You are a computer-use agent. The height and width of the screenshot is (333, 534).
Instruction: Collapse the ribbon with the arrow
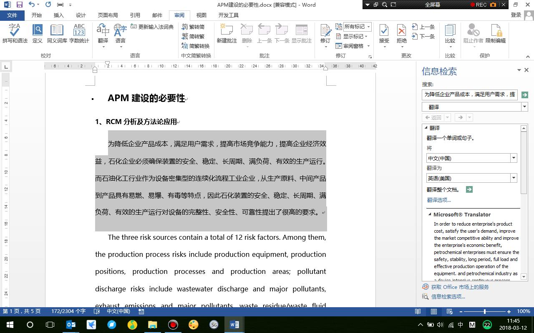(528, 56)
